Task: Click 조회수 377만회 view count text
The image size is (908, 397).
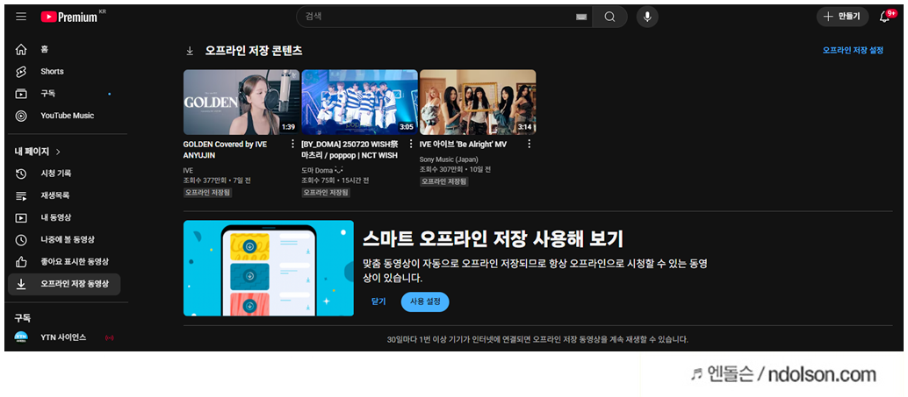Action: tap(205, 181)
